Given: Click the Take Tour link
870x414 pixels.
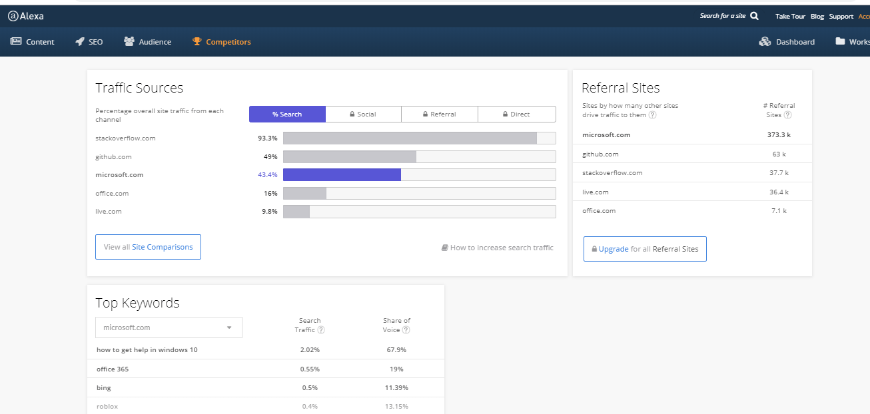Looking at the screenshot, I should coord(790,16).
